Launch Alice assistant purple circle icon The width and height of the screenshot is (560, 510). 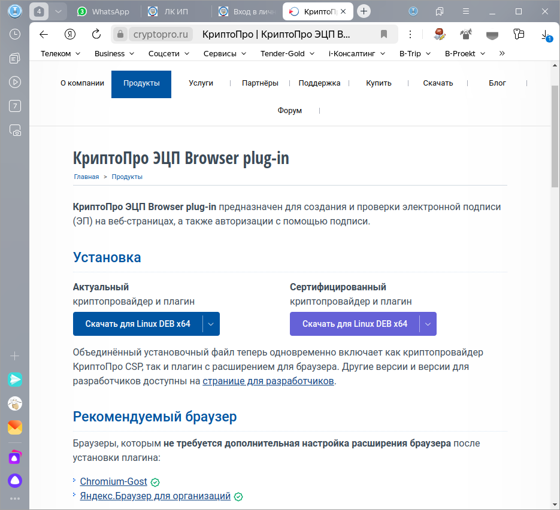click(15, 481)
